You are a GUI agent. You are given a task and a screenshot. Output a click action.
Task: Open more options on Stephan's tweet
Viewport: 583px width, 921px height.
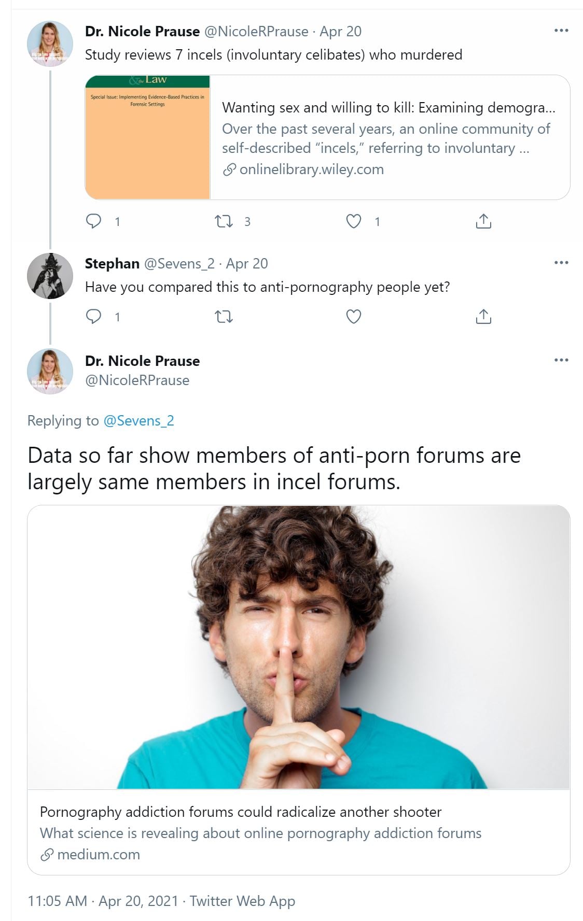click(561, 263)
